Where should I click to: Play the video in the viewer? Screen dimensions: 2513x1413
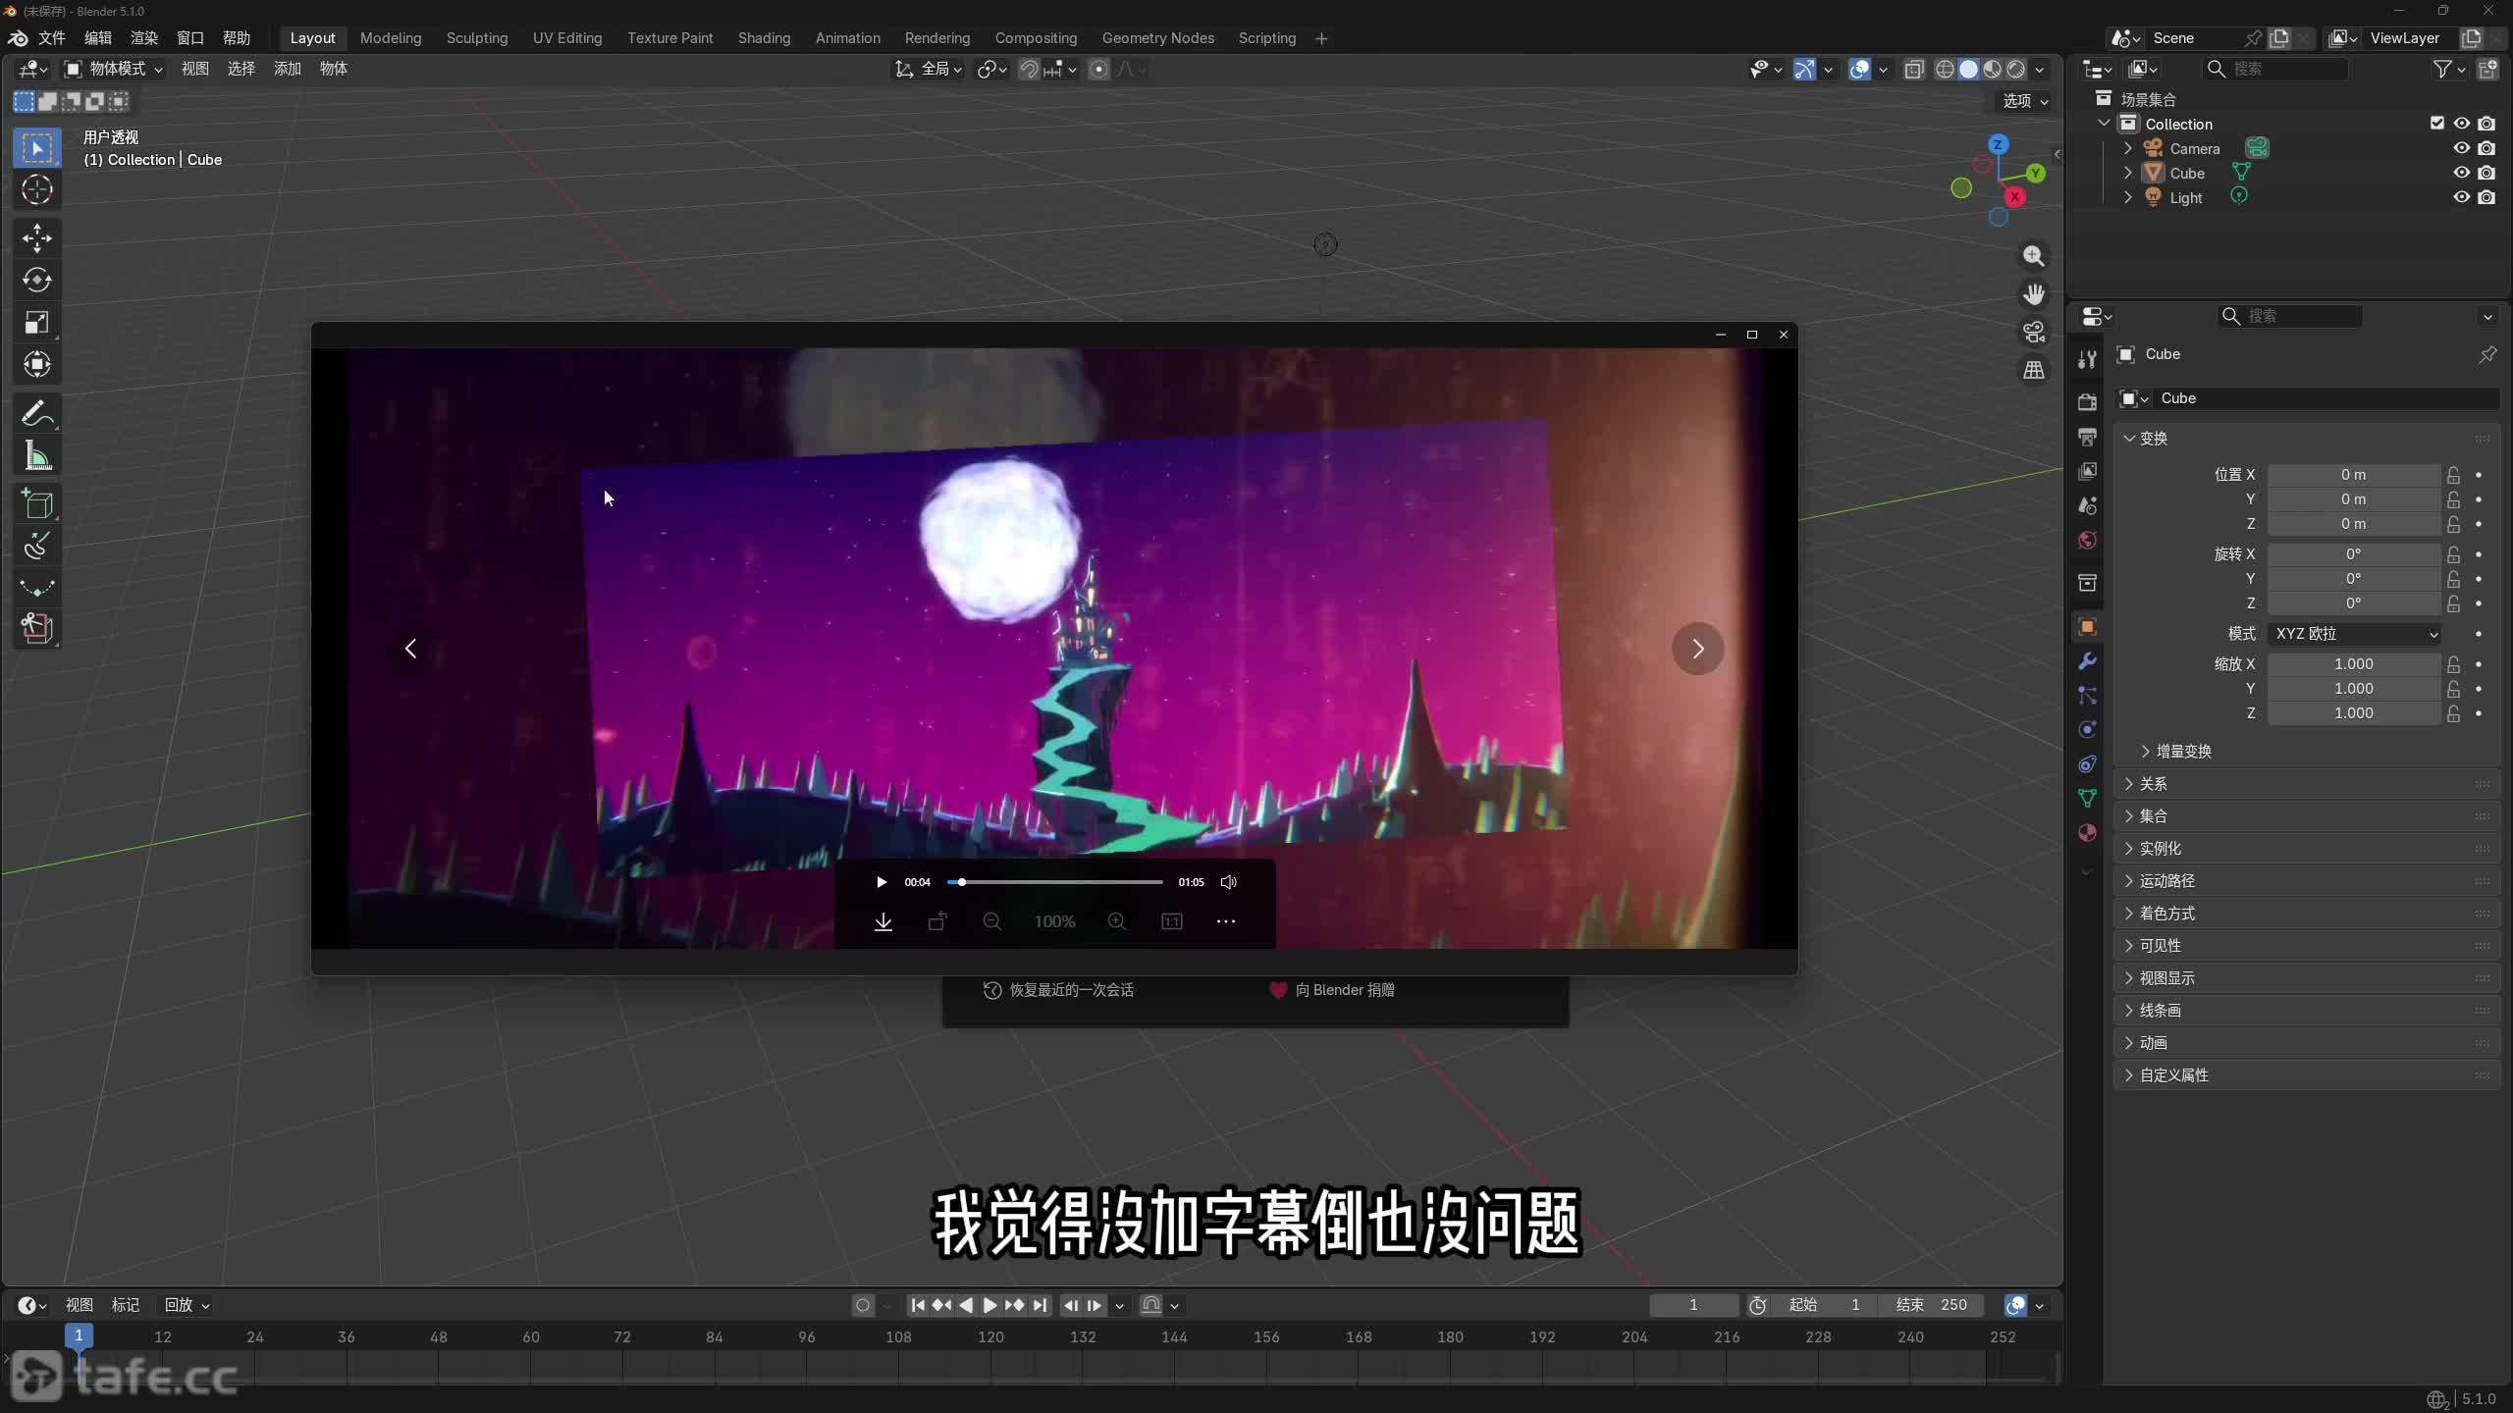point(881,882)
